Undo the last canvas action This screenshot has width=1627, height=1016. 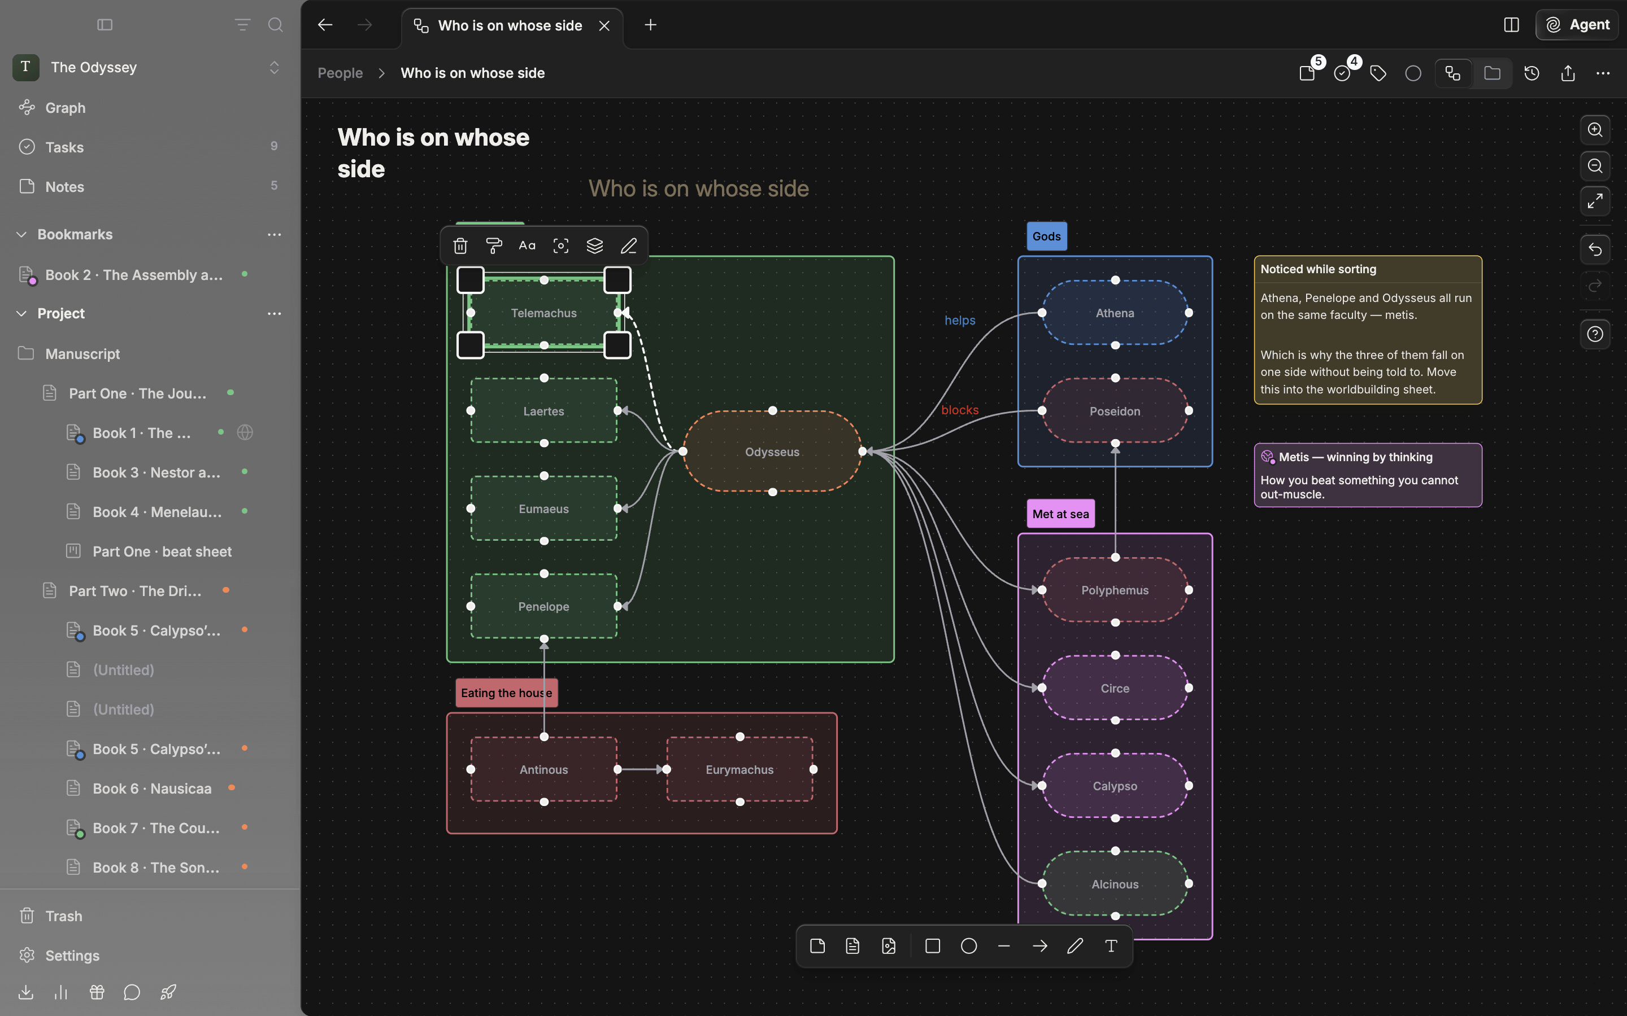[1595, 250]
